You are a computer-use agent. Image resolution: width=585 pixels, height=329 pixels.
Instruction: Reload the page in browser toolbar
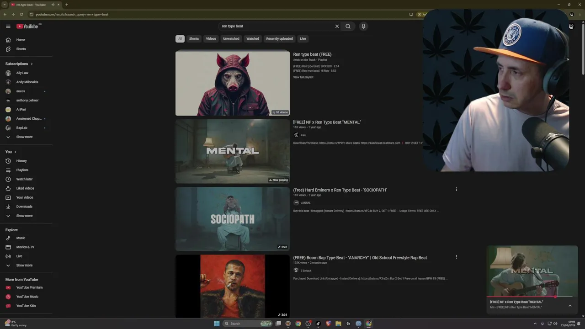click(x=21, y=14)
